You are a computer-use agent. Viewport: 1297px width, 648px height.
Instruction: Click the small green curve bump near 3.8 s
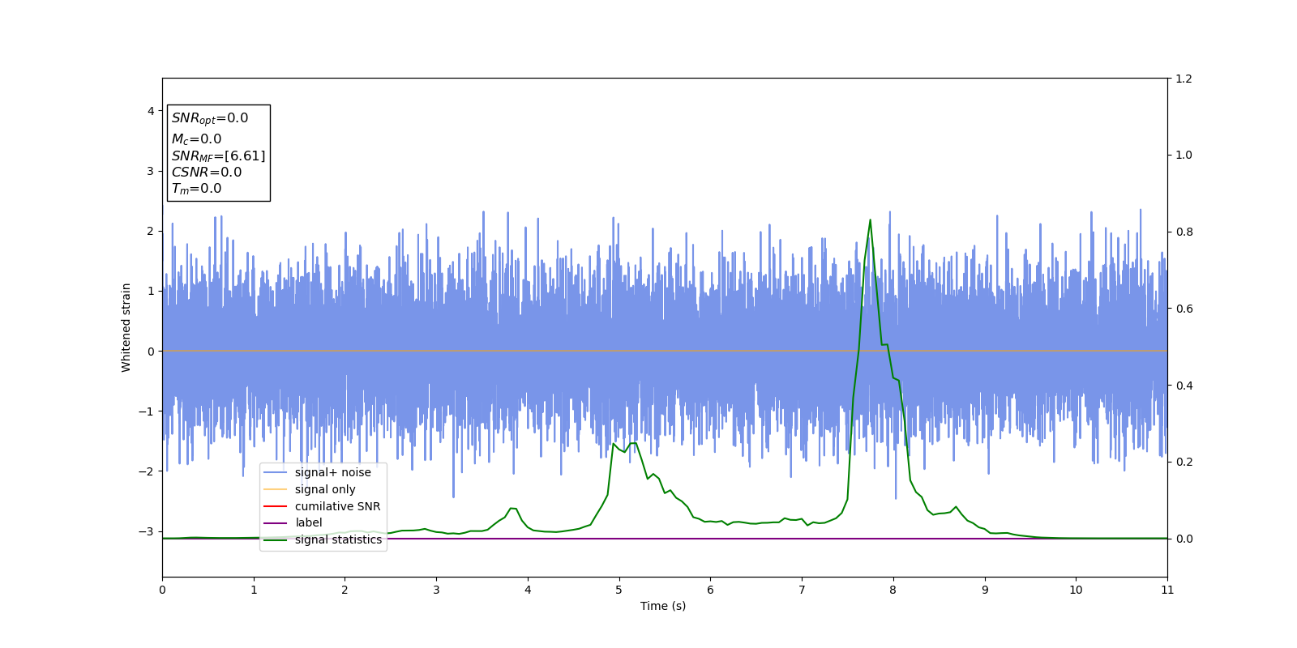(x=513, y=509)
